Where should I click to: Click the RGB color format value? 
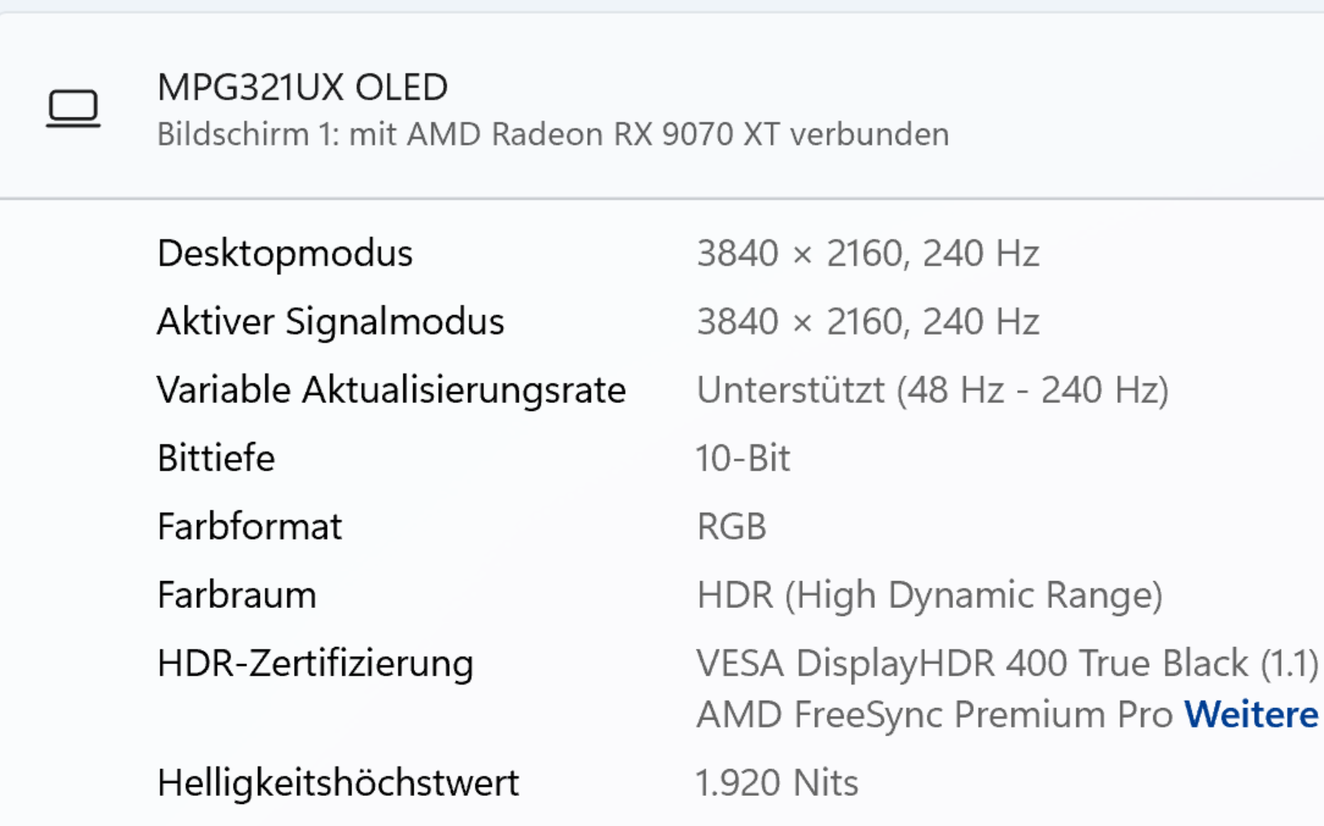pos(730,527)
